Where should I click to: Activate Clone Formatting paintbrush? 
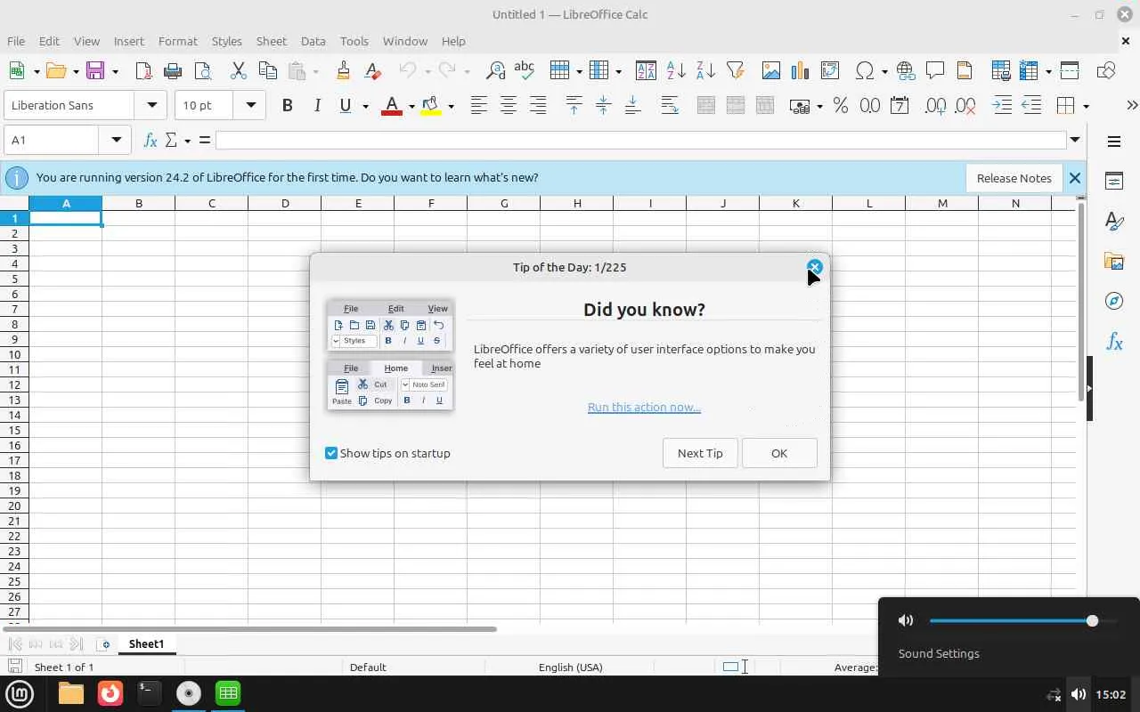click(343, 71)
